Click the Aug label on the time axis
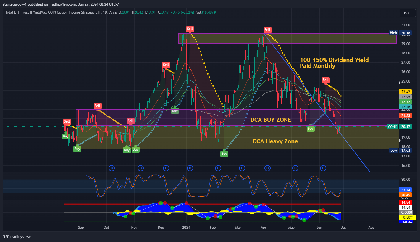420x242 pixels. [x=371, y=228]
